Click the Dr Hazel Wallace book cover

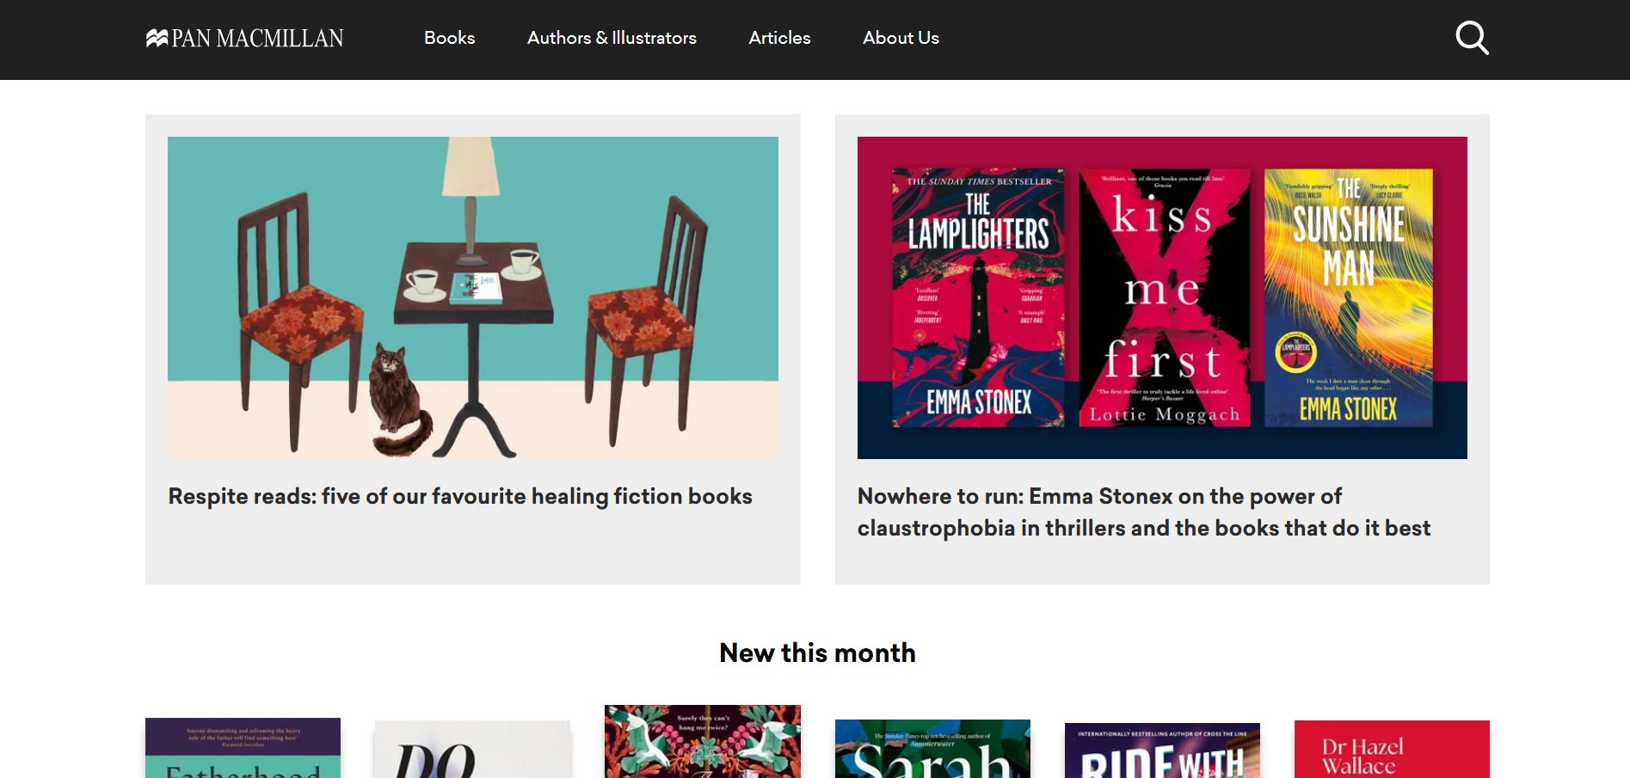coord(1392,748)
